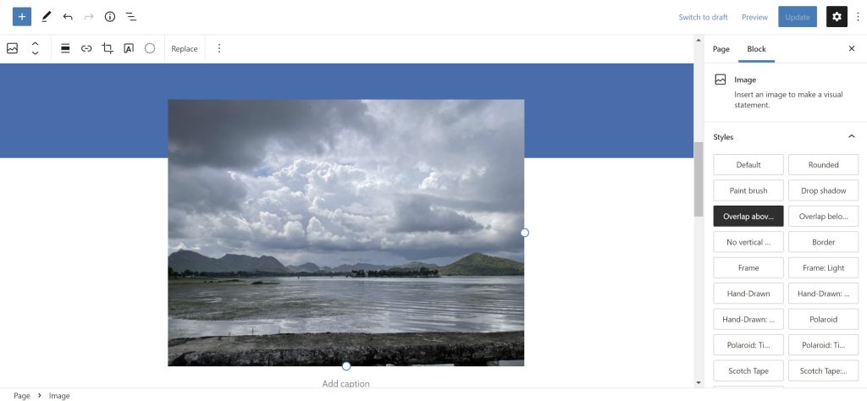Click the Add caption field

345,384
